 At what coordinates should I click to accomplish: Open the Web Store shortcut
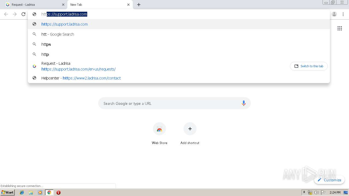[160, 133]
